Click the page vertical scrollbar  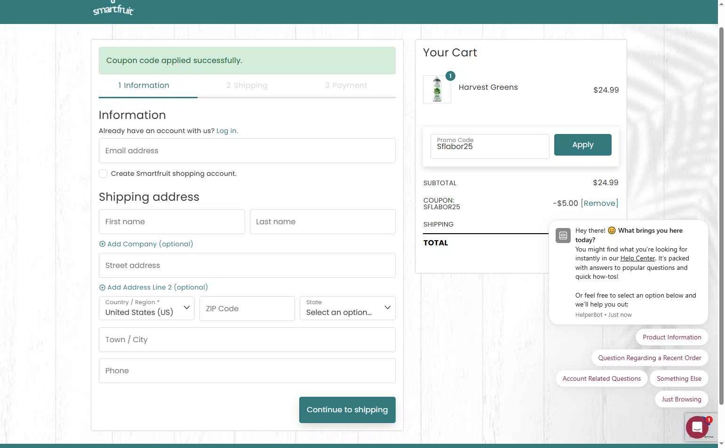pyautogui.click(x=721, y=216)
